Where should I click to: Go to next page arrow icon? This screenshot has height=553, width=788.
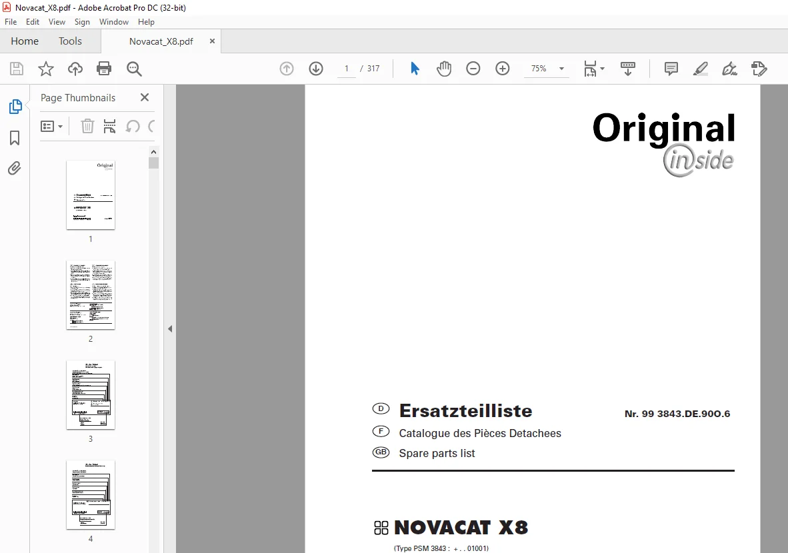[316, 69]
